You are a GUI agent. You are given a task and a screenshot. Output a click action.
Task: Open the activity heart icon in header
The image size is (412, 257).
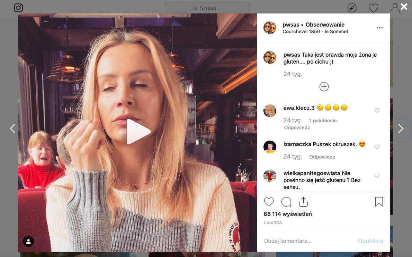(373, 8)
